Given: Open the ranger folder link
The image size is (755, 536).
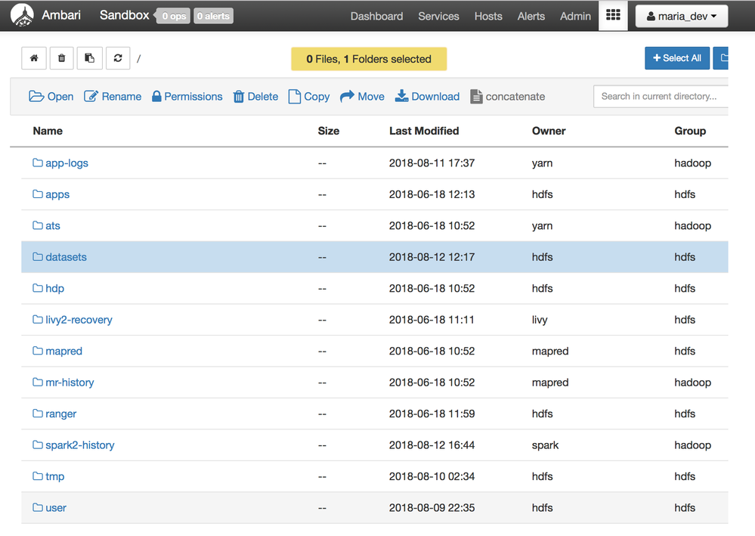Looking at the screenshot, I should [x=61, y=414].
